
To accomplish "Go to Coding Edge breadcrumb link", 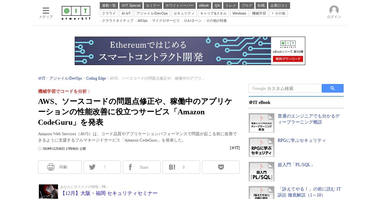I will 96,78.
